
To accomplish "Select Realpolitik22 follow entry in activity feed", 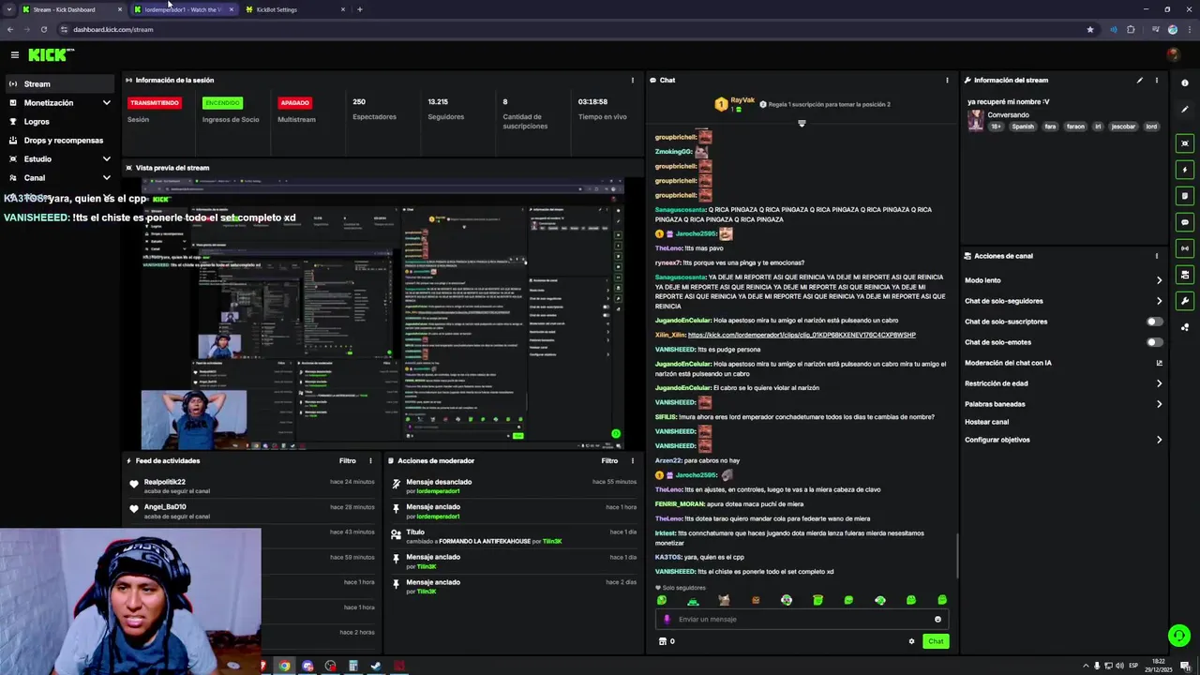I will 252,486.
